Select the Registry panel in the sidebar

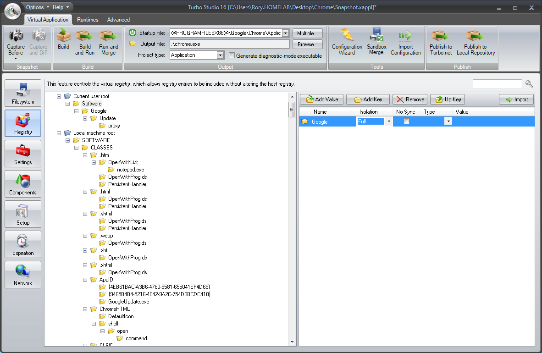pos(22,123)
